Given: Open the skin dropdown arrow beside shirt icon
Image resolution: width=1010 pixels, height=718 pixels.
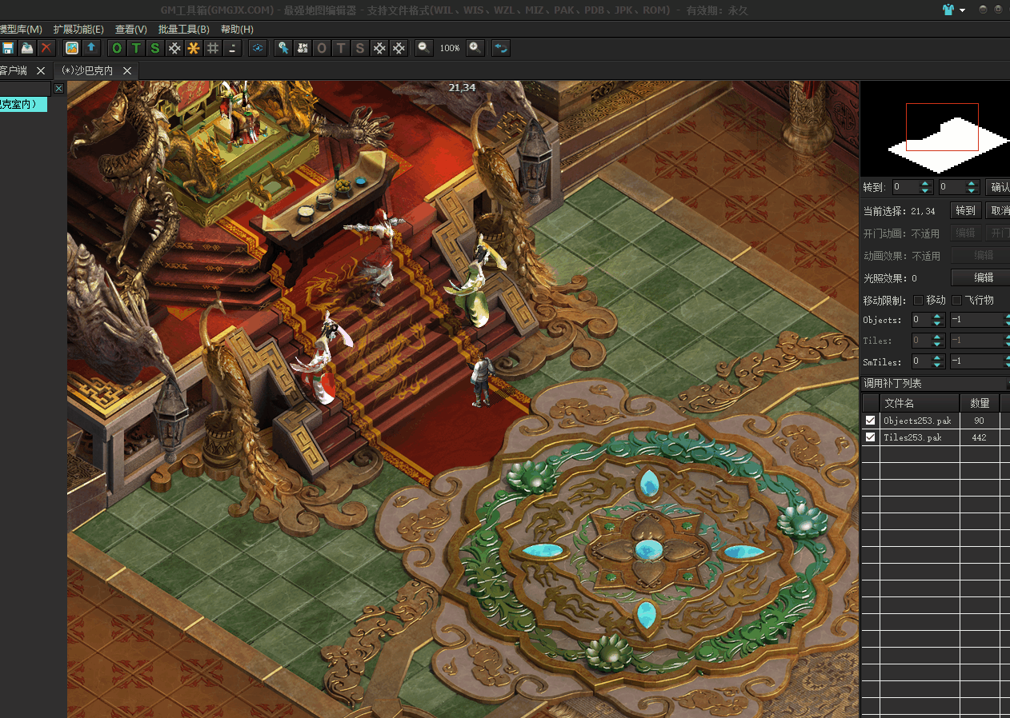Looking at the screenshot, I should point(962,10).
